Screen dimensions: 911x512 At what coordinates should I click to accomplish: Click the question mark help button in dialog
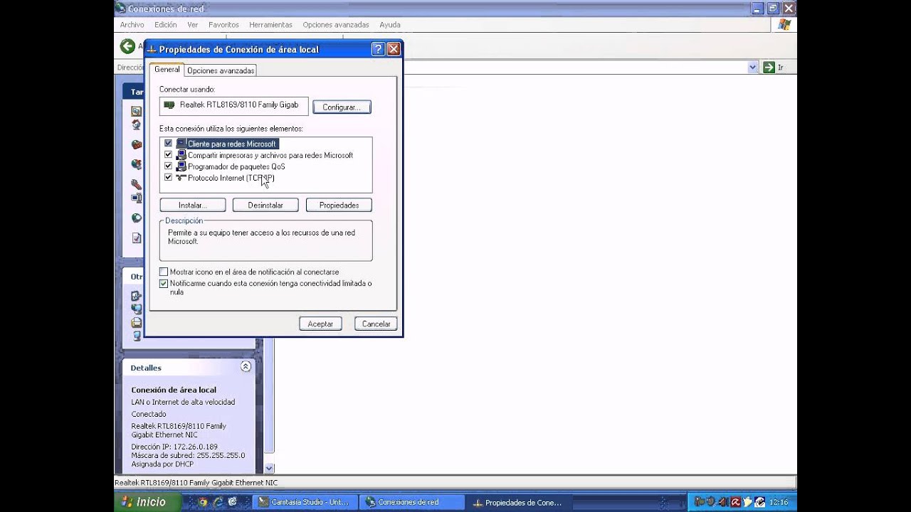point(378,49)
